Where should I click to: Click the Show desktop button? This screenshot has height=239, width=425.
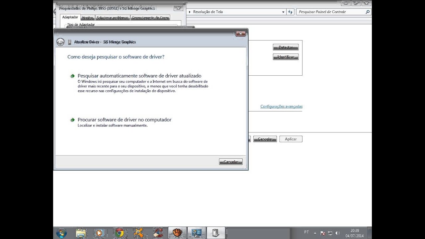pos(370,233)
